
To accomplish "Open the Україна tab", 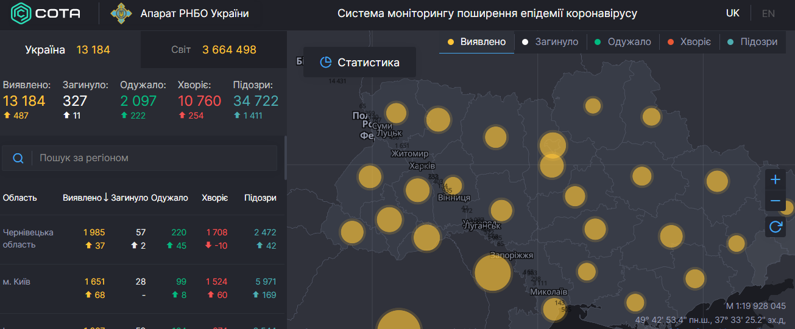I will point(68,50).
